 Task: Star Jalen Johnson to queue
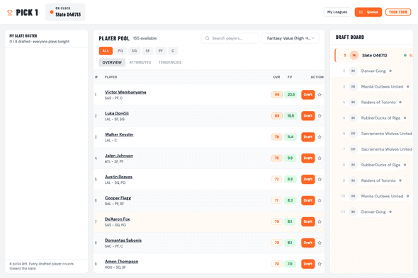tap(320, 158)
